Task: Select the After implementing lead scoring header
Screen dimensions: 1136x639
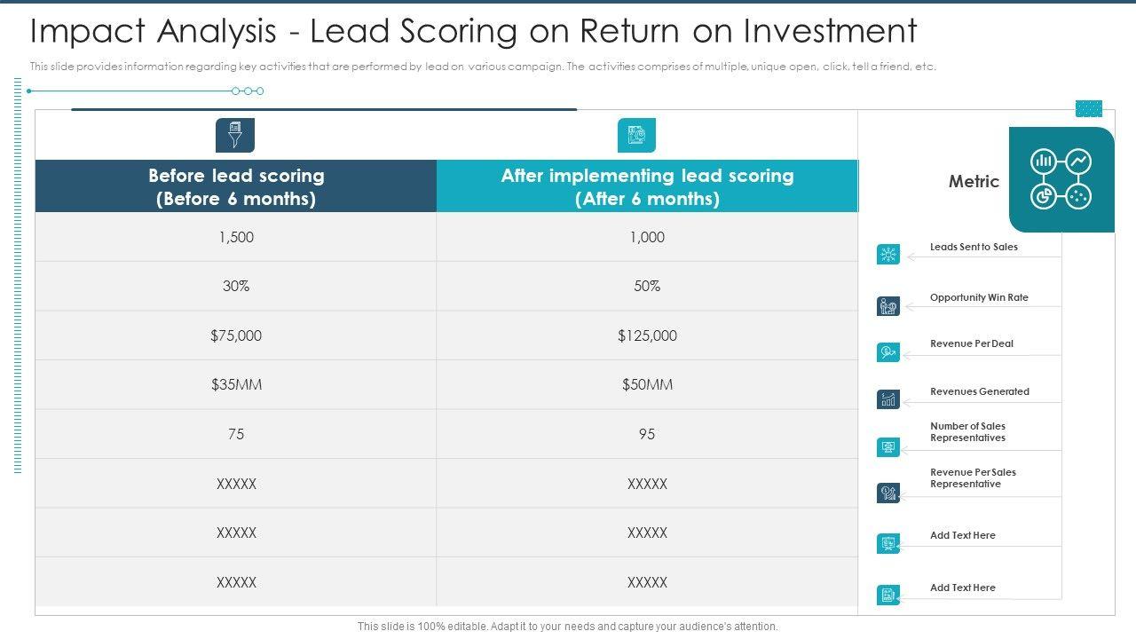Action: (x=647, y=186)
